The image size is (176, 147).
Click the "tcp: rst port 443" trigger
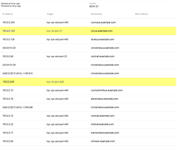click(x=55, y=82)
